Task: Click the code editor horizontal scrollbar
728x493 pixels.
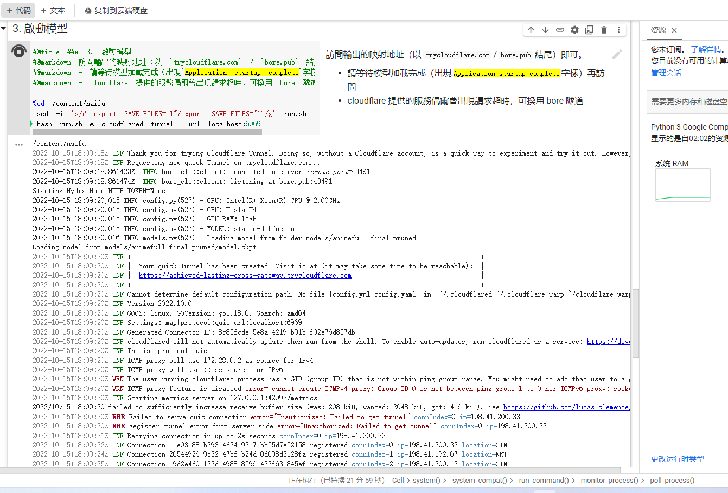Action: [146, 131]
